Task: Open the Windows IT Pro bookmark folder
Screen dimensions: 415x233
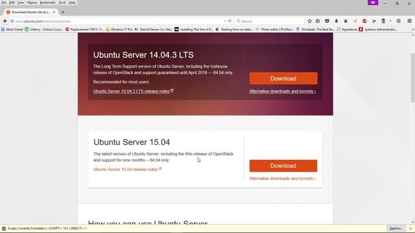Action: pos(119,29)
